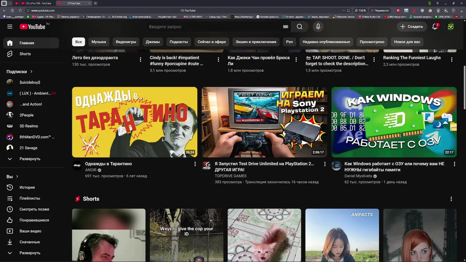Expand the Вы section with lower Развернуть
Image resolution: width=466 pixels, height=262 pixels.
click(x=31, y=253)
